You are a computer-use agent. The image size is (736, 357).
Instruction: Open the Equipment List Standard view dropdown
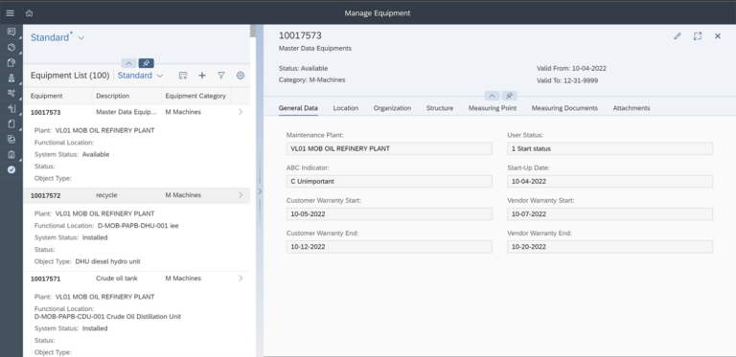(160, 76)
